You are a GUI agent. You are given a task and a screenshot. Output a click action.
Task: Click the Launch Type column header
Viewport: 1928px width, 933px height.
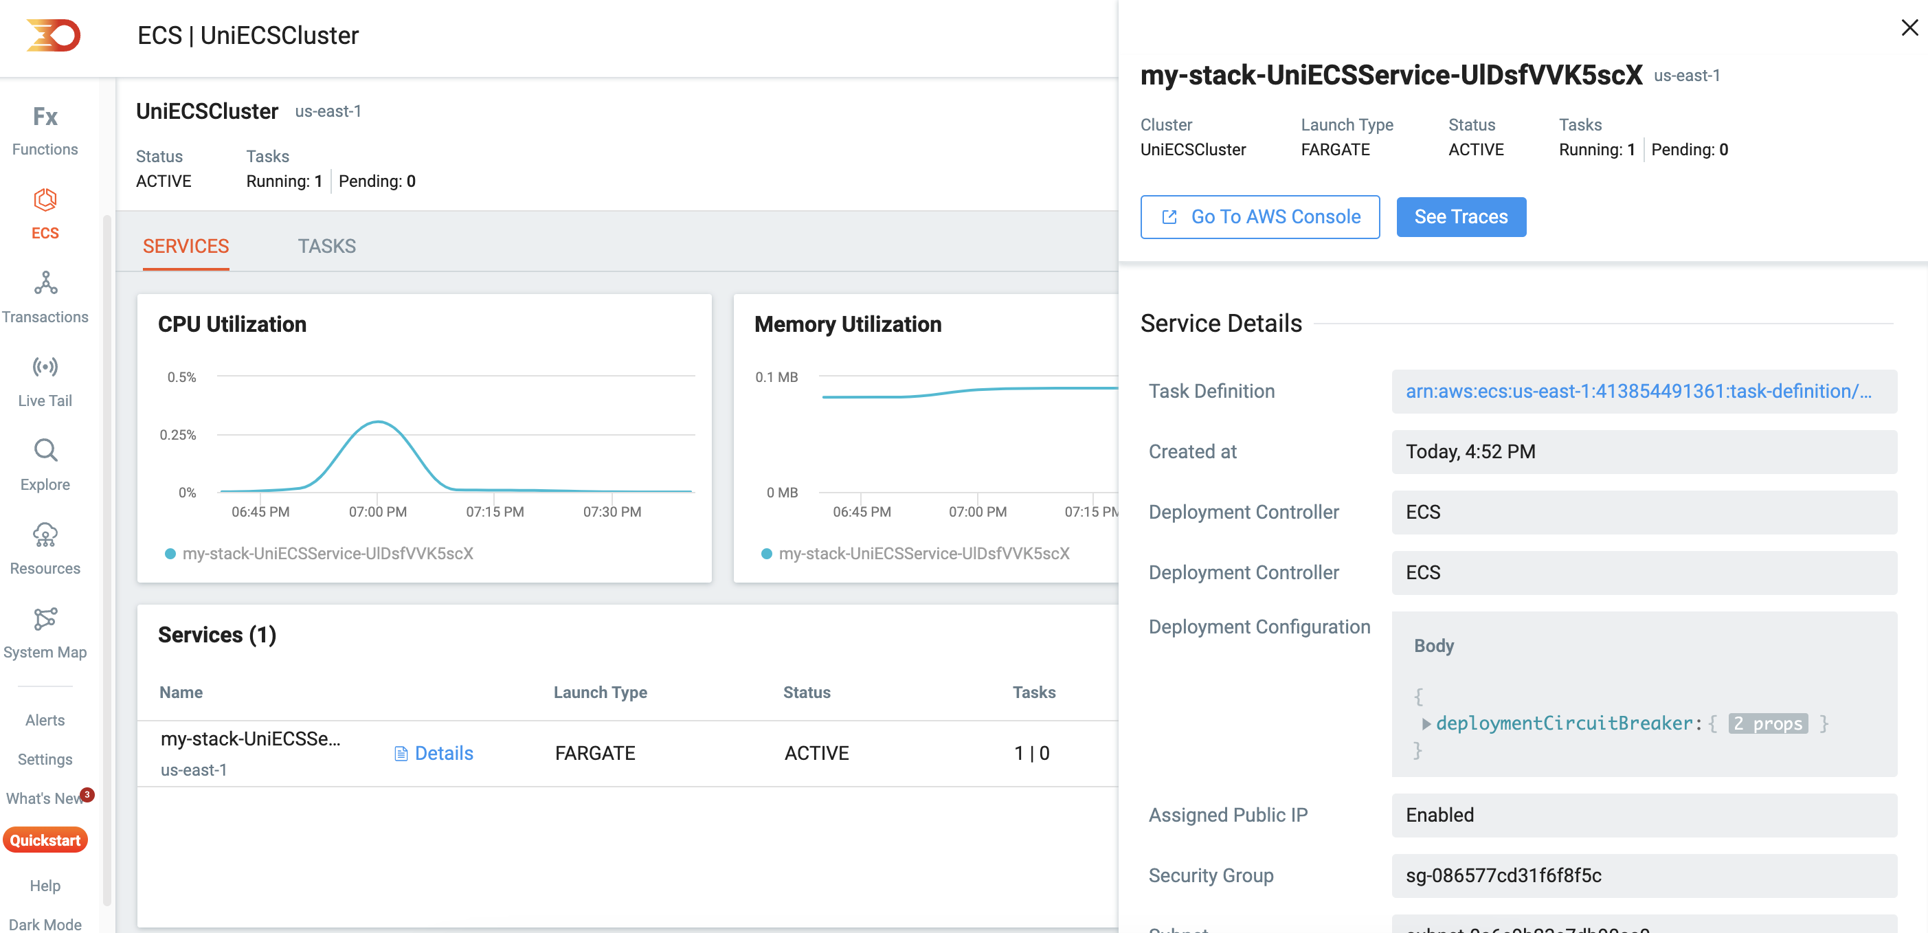[601, 692]
